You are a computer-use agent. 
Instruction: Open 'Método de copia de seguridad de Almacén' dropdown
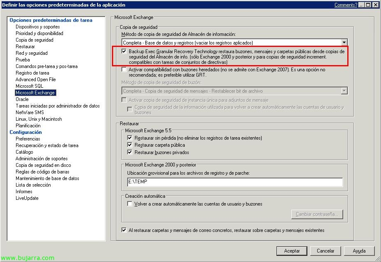pyautogui.click(x=344, y=42)
